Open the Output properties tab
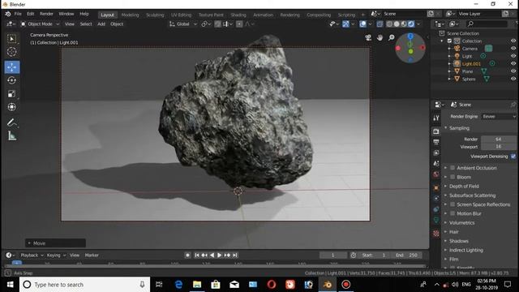This screenshot has height=292, width=519. 436,142
